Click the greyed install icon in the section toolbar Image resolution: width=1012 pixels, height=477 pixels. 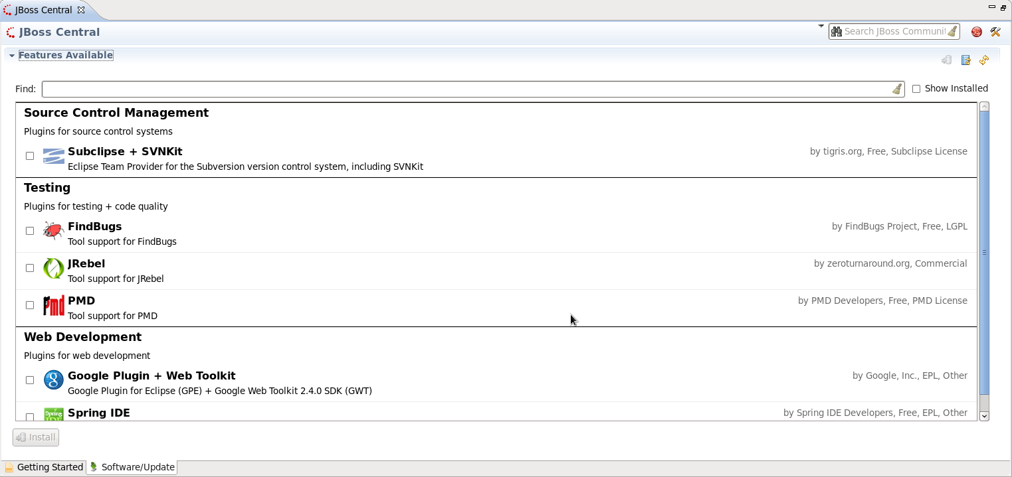click(947, 60)
